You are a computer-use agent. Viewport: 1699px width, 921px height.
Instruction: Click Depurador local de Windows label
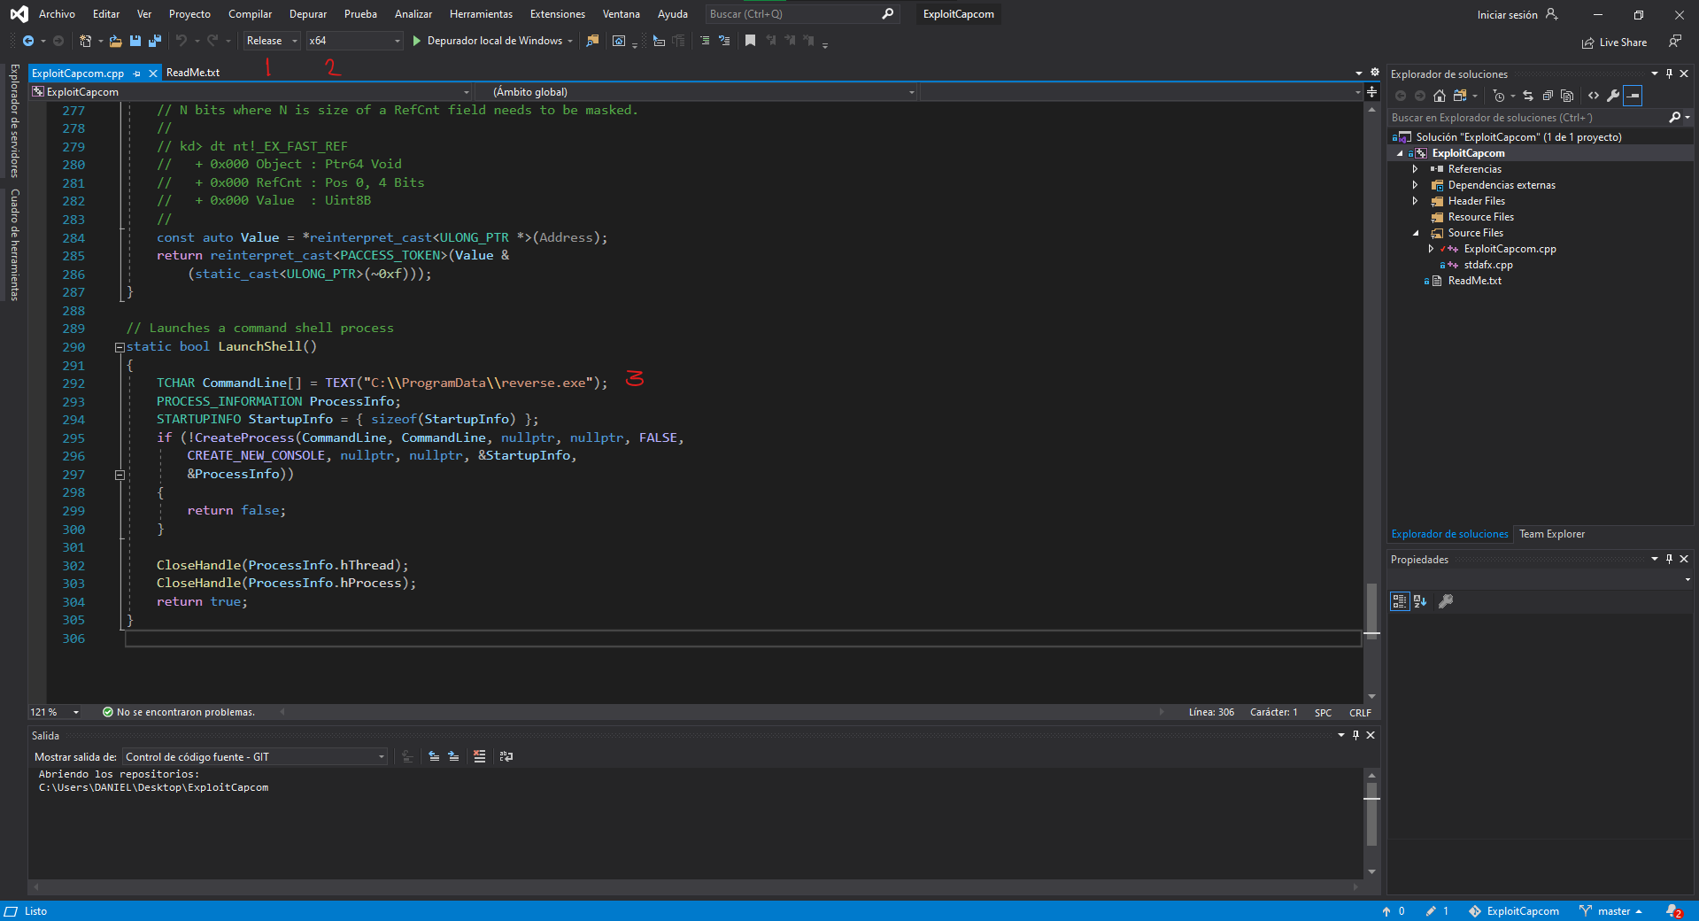click(x=495, y=41)
